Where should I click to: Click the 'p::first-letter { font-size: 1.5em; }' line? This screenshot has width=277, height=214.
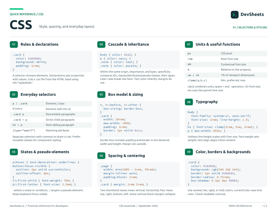pyautogui.click(x=44, y=185)
